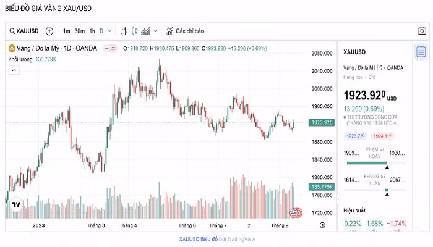Viewport: 433px width, 247px height.
Task: Expand the time interval dropdown arrow
Action: coord(110,31)
